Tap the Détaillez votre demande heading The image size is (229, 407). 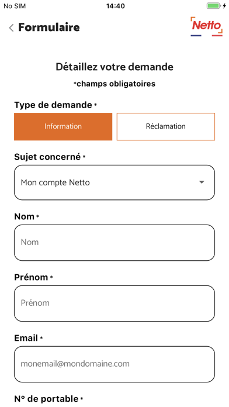[114, 67]
